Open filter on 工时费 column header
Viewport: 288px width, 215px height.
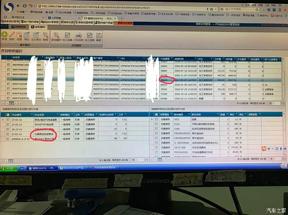pos(223,59)
